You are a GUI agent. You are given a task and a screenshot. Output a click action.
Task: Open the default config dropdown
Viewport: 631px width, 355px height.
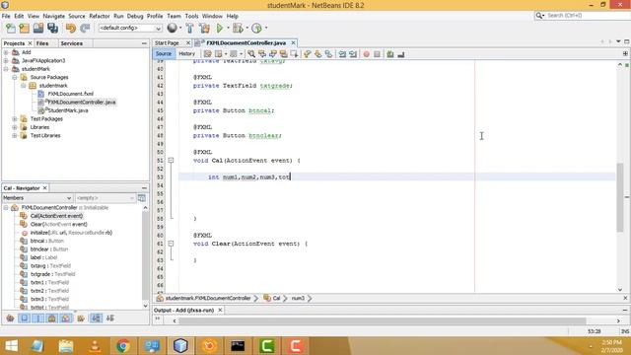point(130,29)
